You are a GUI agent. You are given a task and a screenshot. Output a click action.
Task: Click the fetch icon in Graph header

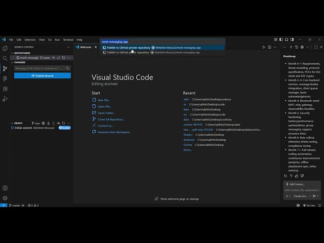pos(49,123)
